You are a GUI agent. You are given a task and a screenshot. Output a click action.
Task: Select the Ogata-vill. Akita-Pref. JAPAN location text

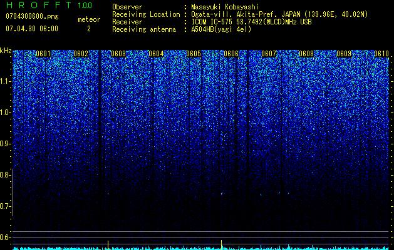pyautogui.click(x=279, y=14)
